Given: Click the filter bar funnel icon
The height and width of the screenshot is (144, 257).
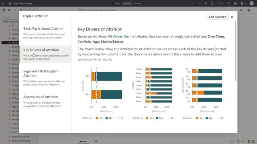Looking at the screenshot, I should (241, 10).
